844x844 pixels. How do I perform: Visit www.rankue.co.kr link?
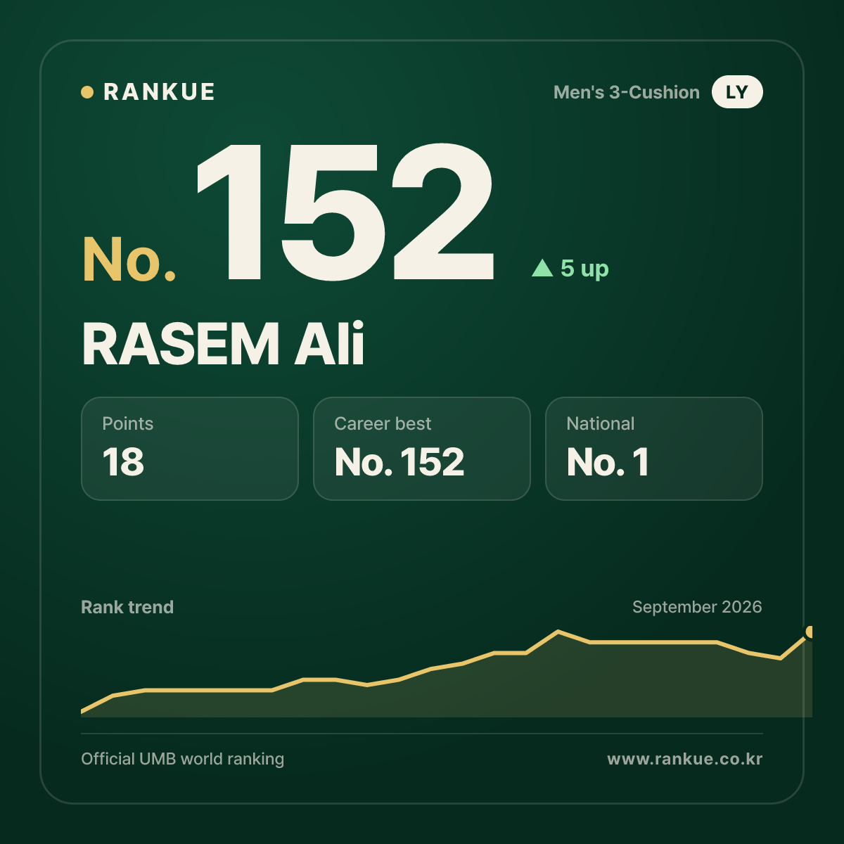coord(685,759)
